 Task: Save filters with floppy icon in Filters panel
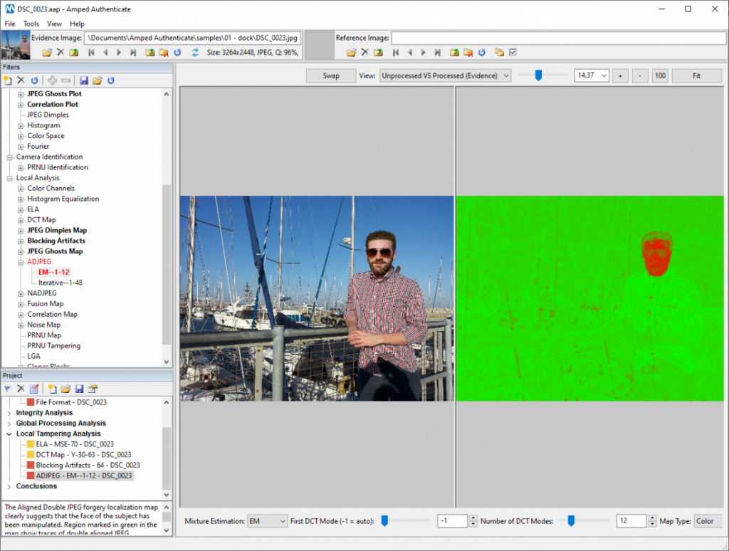point(84,80)
